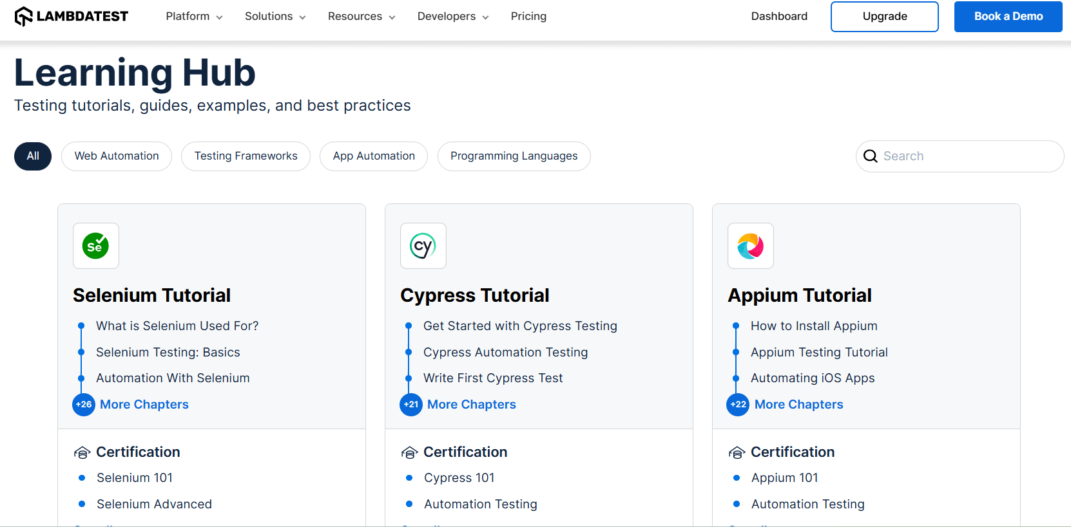Image resolution: width=1071 pixels, height=527 pixels.
Task: Open Cypress 101 certification
Action: pyautogui.click(x=459, y=478)
